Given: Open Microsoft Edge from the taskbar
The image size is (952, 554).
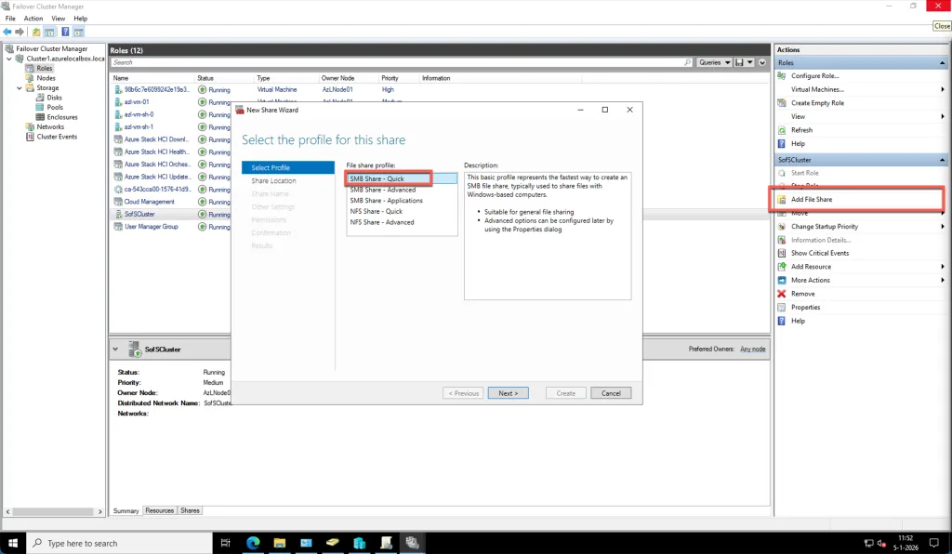Looking at the screenshot, I should point(253,543).
